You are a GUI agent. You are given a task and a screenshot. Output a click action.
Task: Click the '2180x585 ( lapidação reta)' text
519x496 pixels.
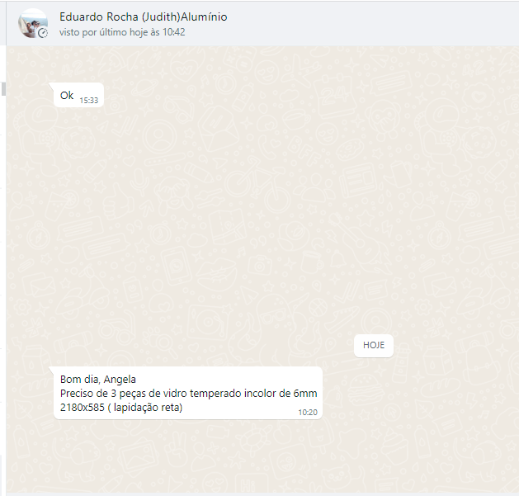tap(121, 407)
